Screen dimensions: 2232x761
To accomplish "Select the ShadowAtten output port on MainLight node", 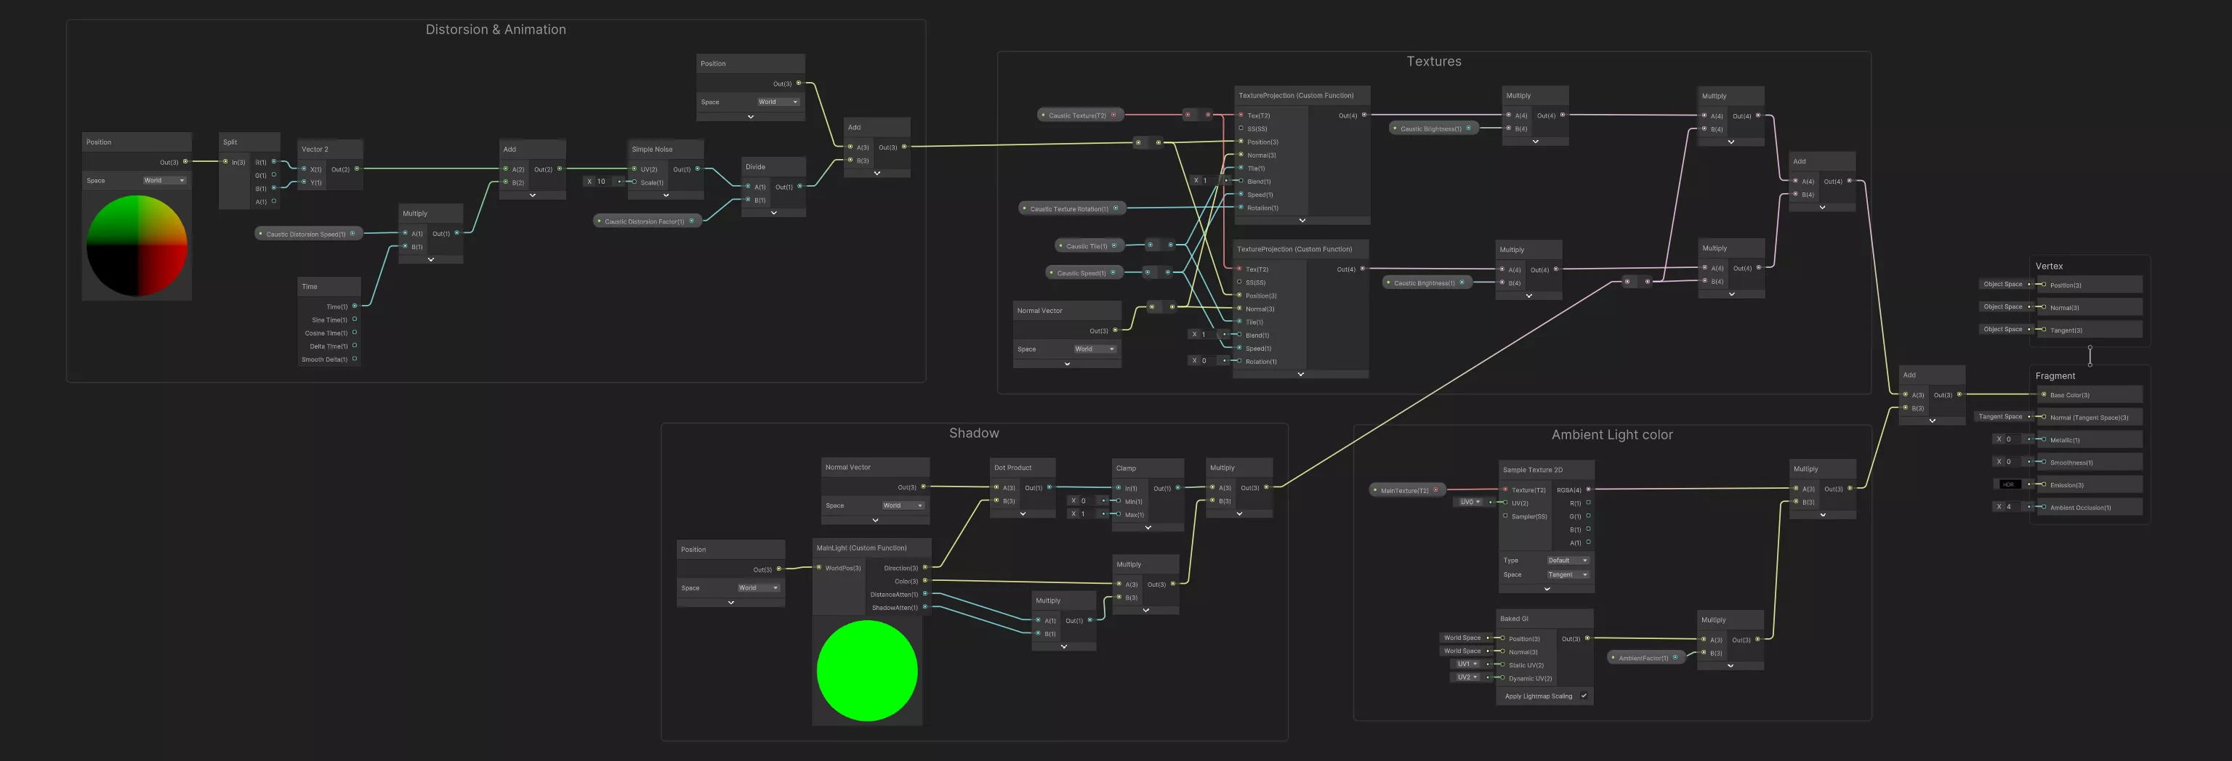I will 924,607.
